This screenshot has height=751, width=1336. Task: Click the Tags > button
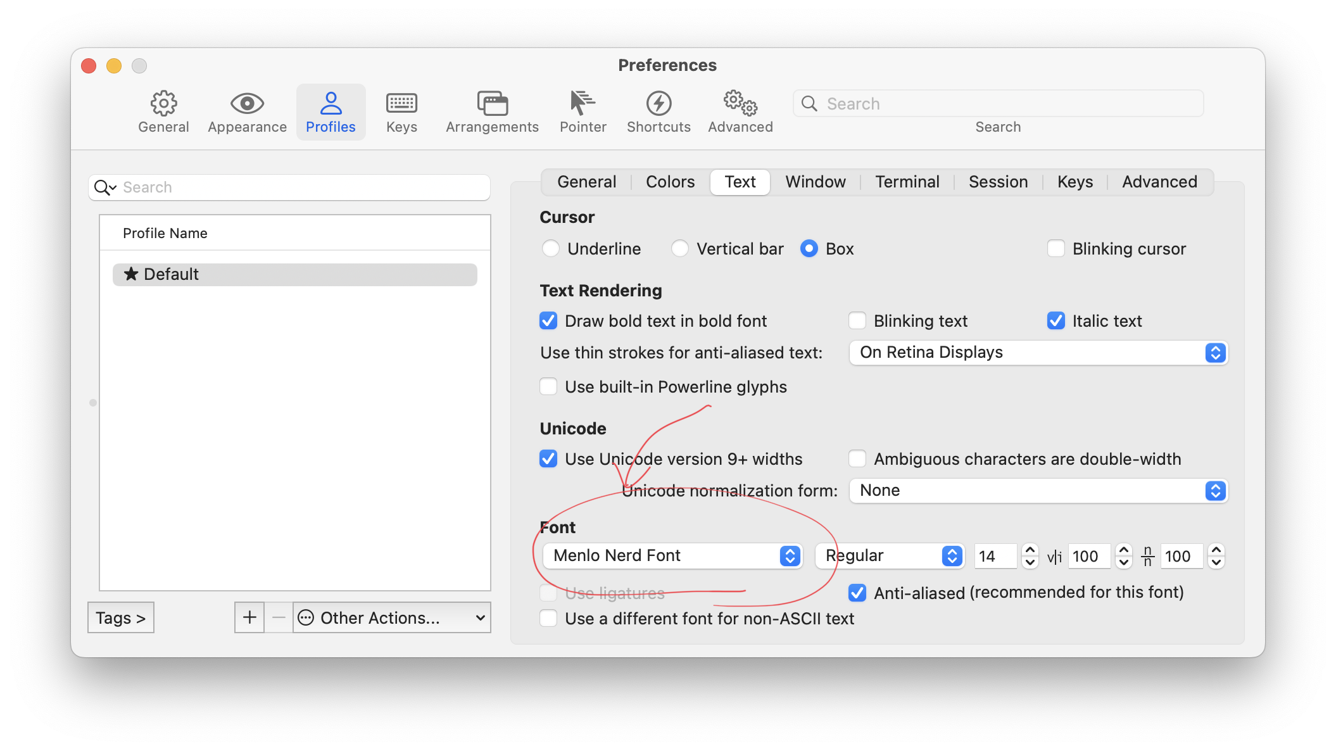120,617
